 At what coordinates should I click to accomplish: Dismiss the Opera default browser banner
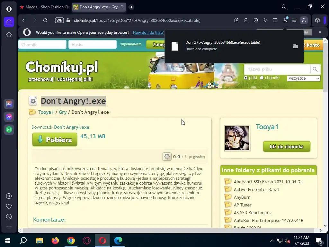click(320, 32)
